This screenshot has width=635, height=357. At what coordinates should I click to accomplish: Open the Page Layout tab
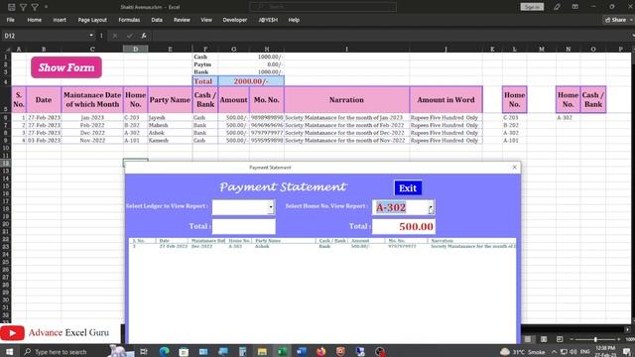[92, 20]
